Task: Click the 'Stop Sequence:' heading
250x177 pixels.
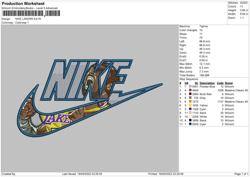Action: coord(189,79)
